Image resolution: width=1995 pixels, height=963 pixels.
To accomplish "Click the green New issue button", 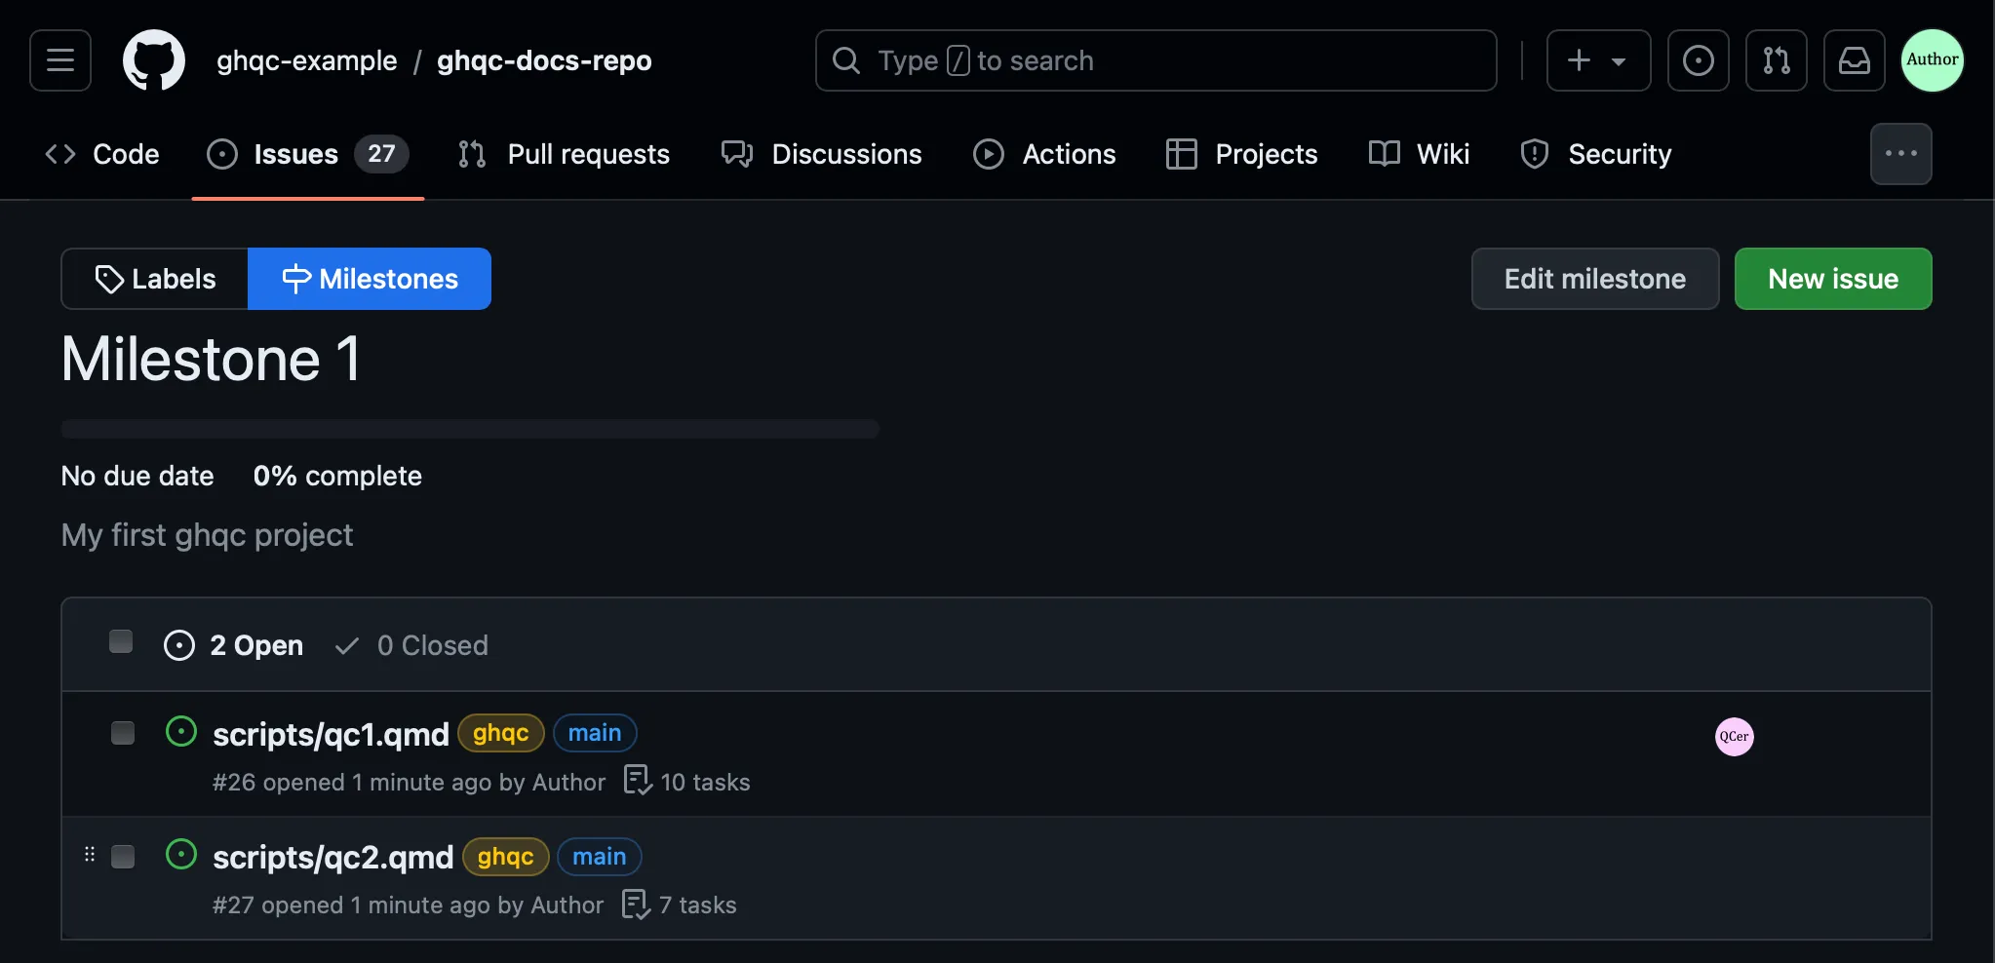I will pyautogui.click(x=1832, y=279).
